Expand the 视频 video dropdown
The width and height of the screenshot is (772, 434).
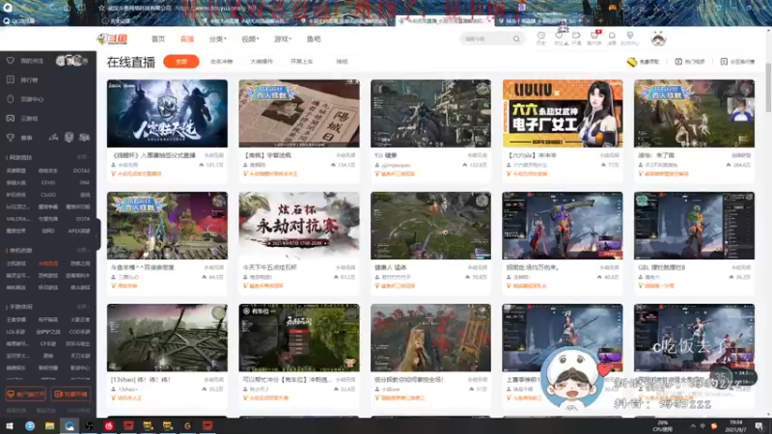click(x=250, y=39)
